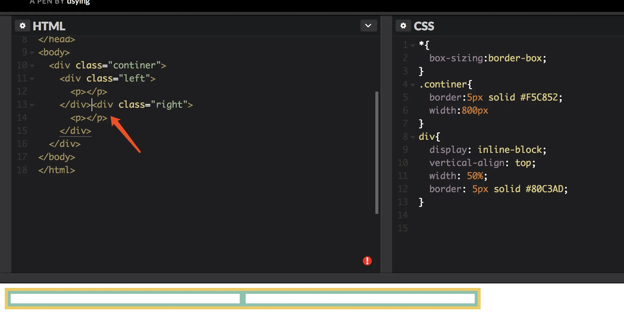Screen dimensions: 624x323
Task: Collapse the continer div fold arrow
Action: pos(32,66)
